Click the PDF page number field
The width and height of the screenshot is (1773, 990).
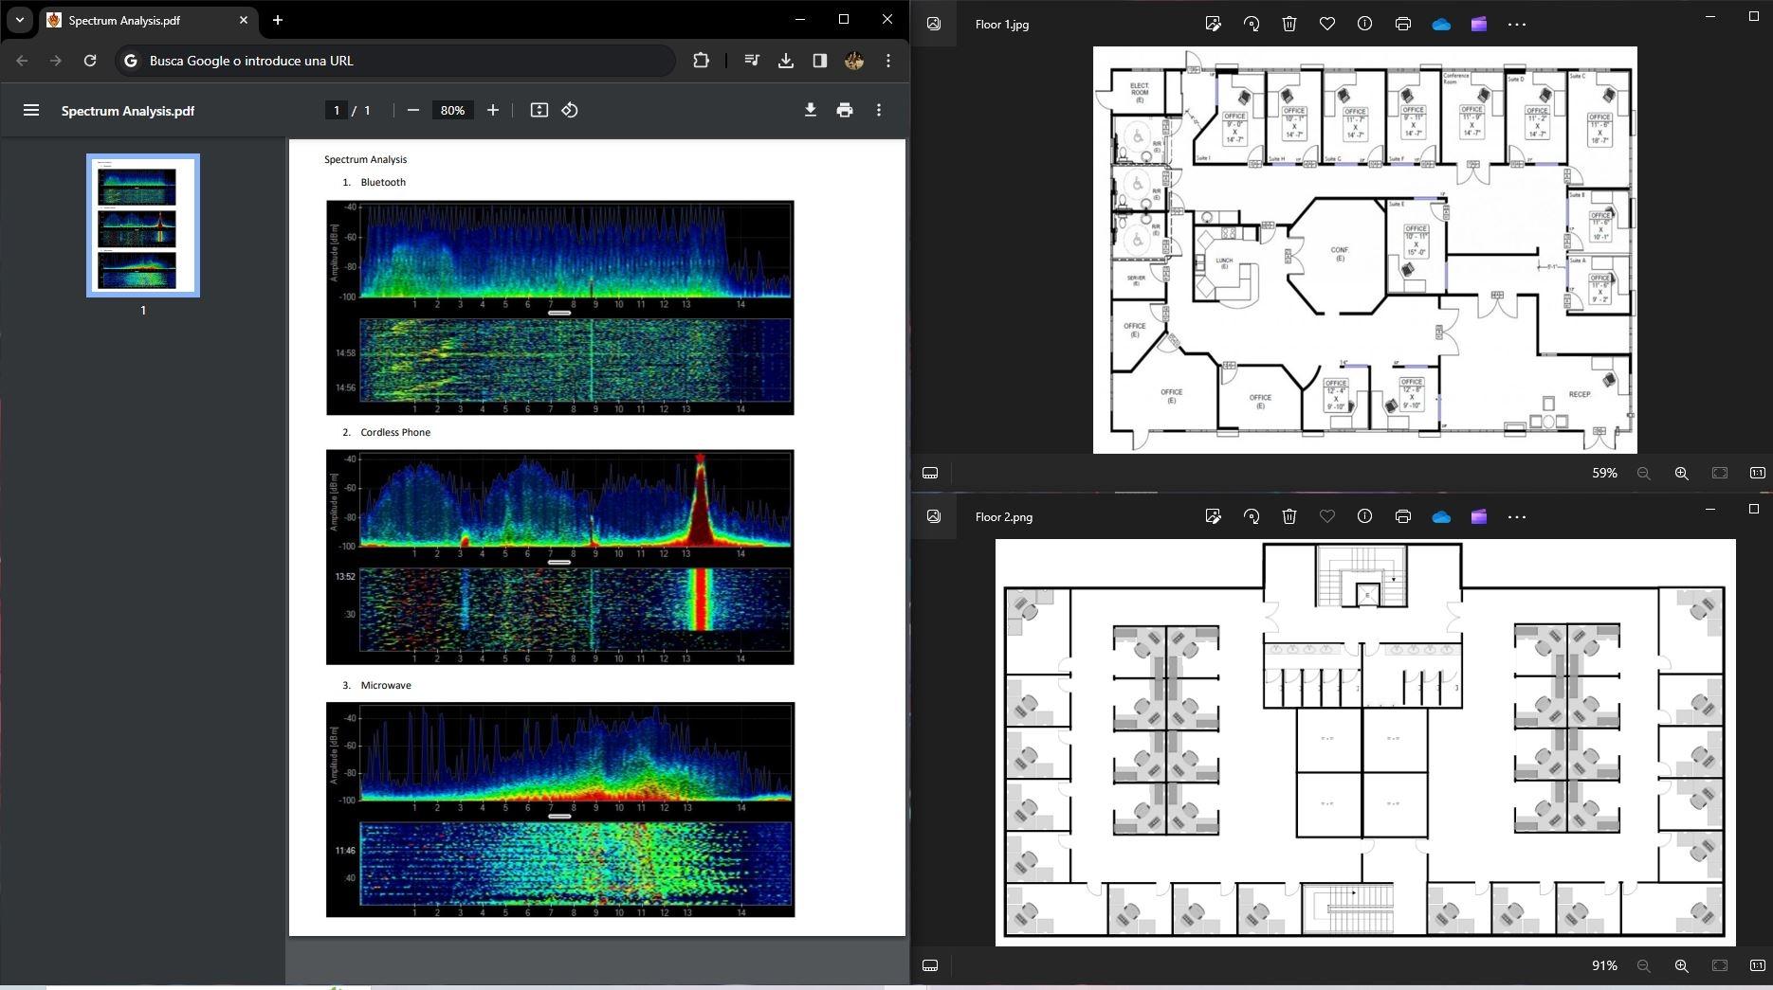click(x=337, y=111)
